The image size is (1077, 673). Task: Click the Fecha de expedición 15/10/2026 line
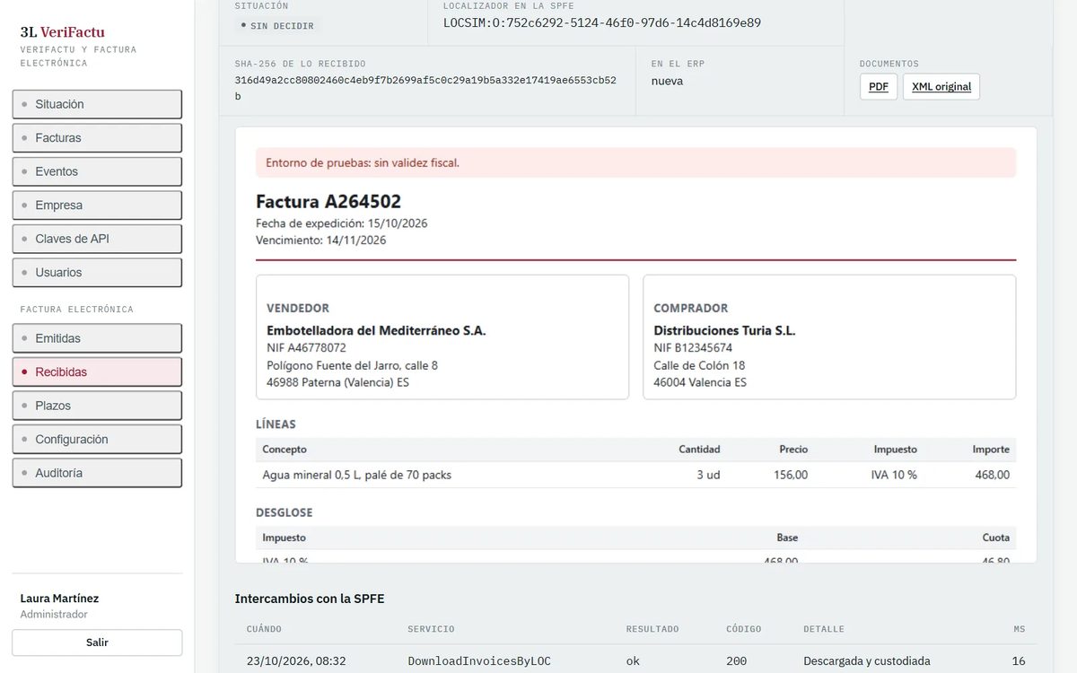coord(342,223)
